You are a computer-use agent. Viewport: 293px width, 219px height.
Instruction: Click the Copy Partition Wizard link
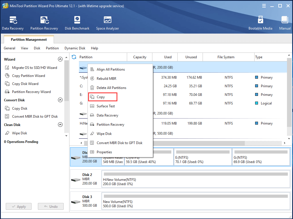[29, 76]
